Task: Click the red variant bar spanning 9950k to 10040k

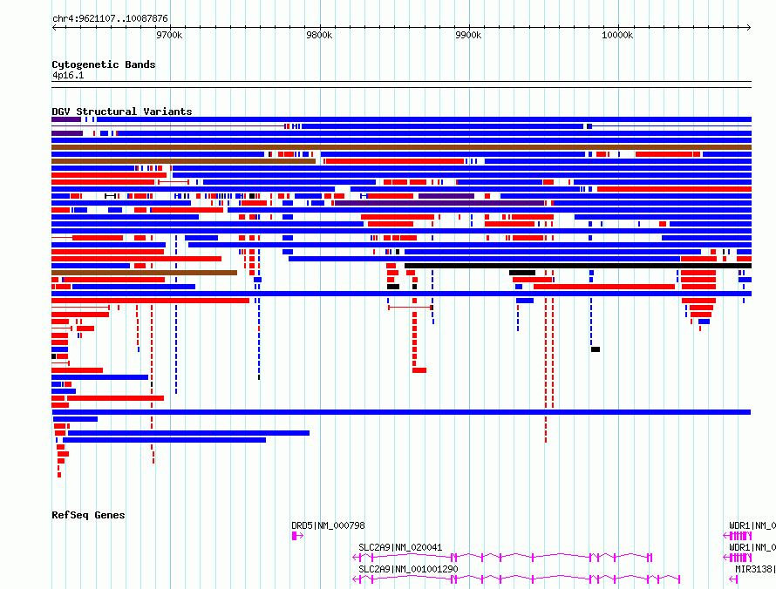Action: coord(604,287)
